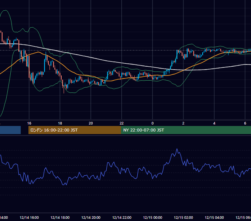Image resolution: width=251 pixels, height=221 pixels.
Task: Click the "12/15 04:00" date label
Action: pos(214,217)
